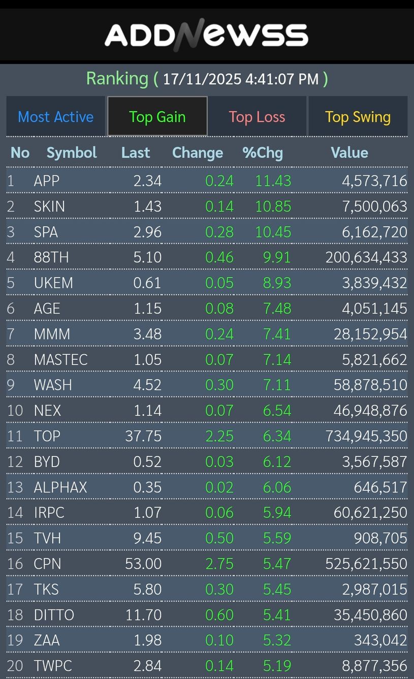This screenshot has height=679, width=414.
Task: Open the WASH stock entry
Action: coord(53,385)
